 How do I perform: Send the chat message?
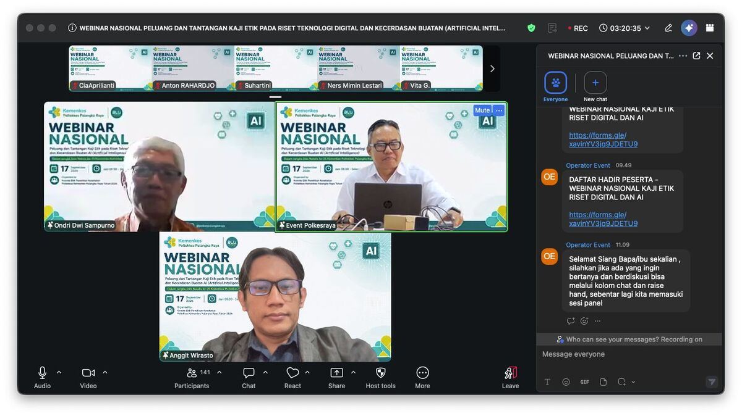click(x=712, y=382)
